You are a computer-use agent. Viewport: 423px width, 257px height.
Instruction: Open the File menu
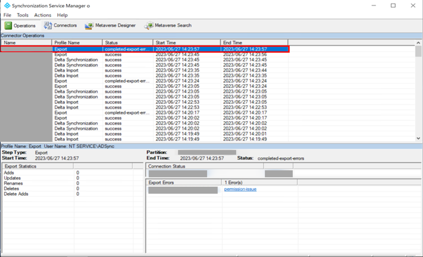click(7, 15)
